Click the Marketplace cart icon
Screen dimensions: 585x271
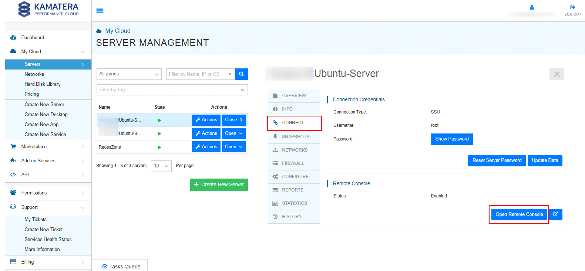(x=13, y=146)
